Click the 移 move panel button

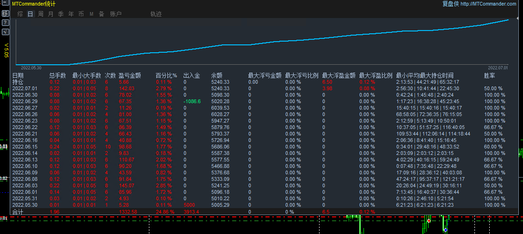[6, 14]
